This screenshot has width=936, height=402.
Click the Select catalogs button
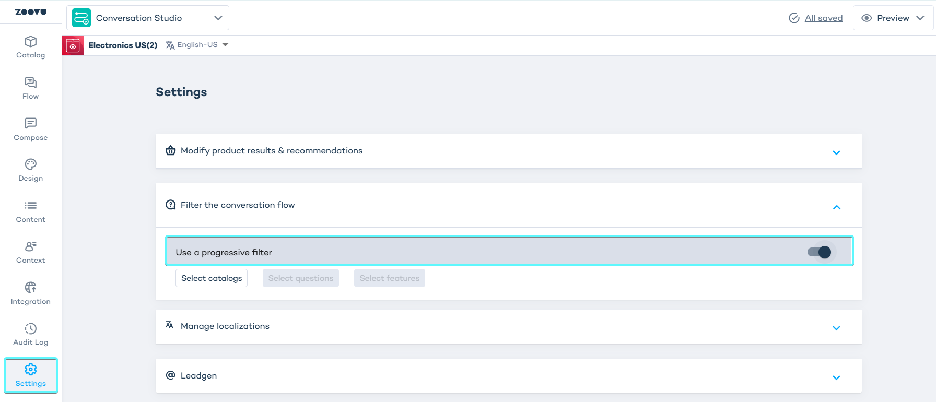212,278
